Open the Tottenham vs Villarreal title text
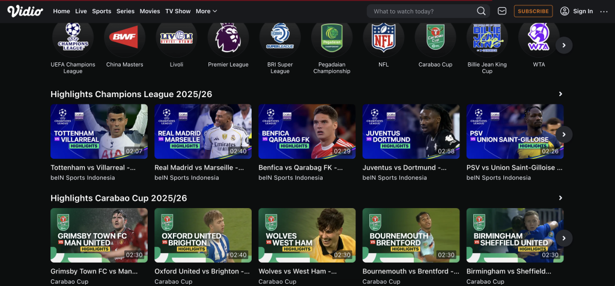Image resolution: width=615 pixels, height=286 pixels. 93,168
